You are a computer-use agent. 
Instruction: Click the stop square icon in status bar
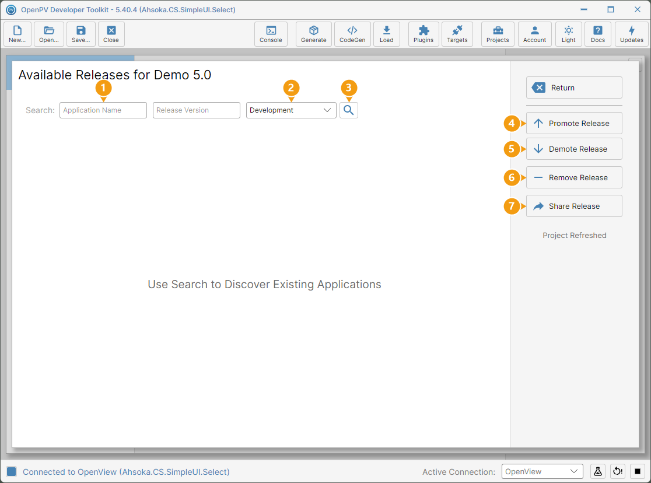(638, 471)
